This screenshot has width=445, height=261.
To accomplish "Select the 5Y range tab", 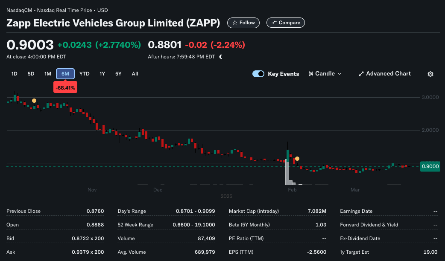I will (x=118, y=74).
